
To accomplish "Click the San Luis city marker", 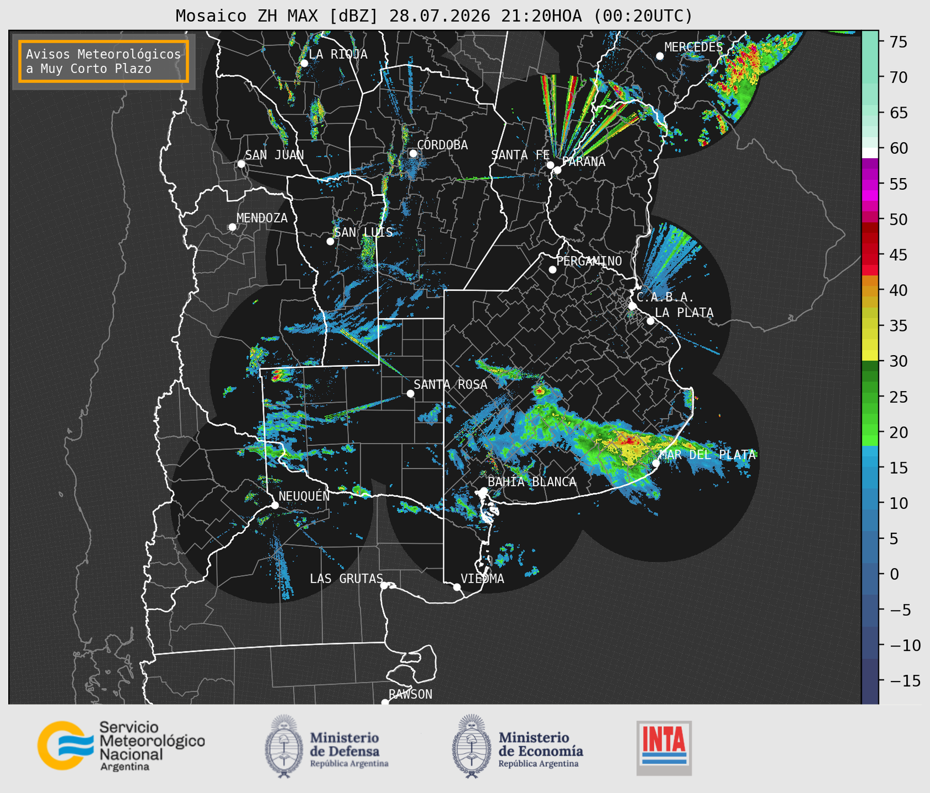I will click(x=330, y=242).
